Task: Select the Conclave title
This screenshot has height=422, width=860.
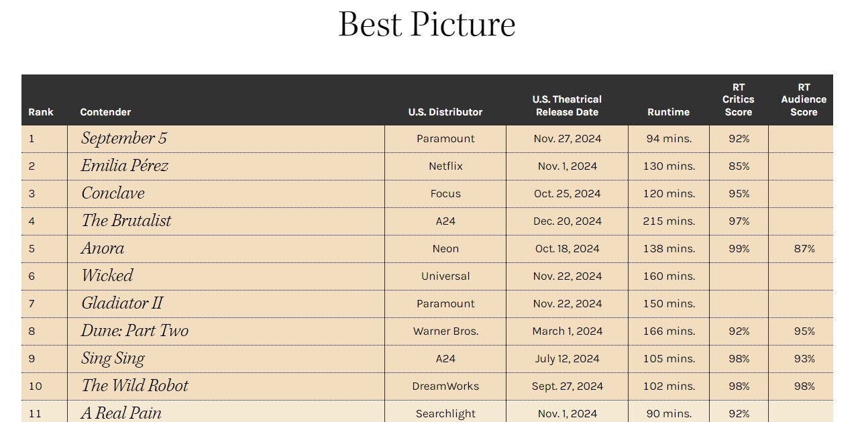Action: [x=113, y=193]
